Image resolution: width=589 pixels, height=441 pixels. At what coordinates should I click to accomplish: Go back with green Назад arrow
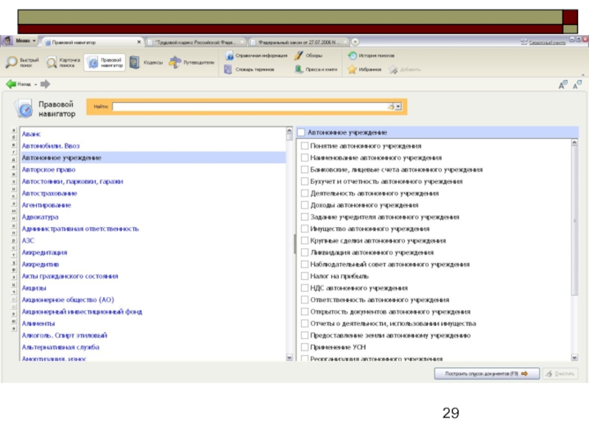tap(11, 84)
